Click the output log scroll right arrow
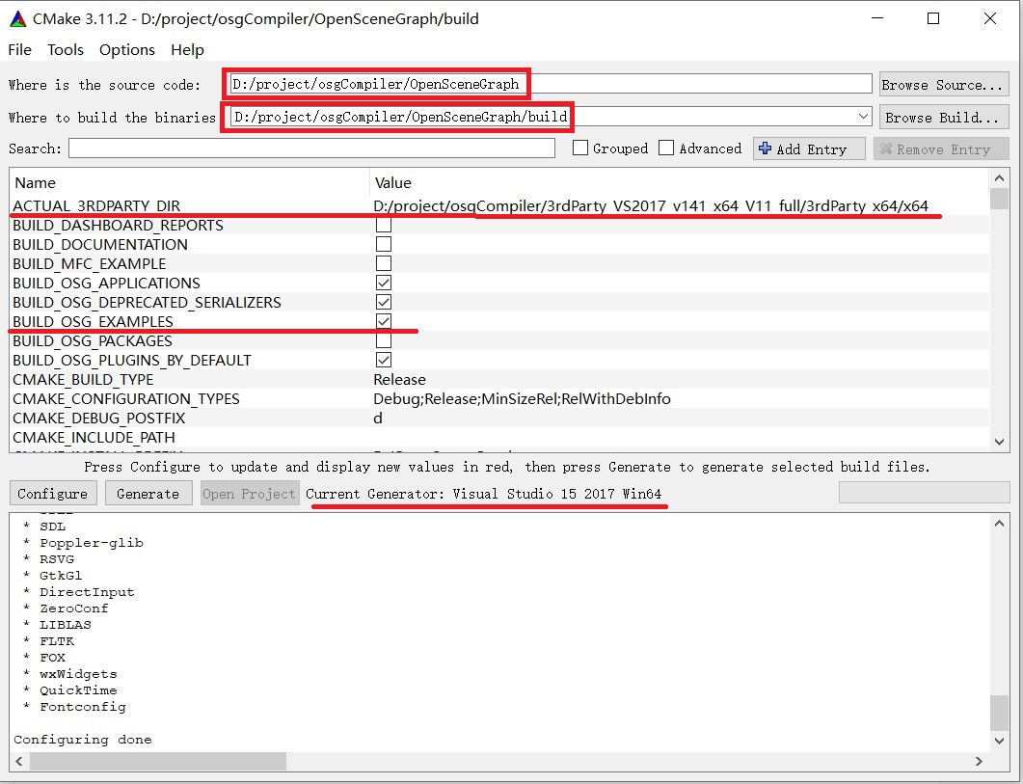The height and width of the screenshot is (784, 1023). [x=979, y=761]
